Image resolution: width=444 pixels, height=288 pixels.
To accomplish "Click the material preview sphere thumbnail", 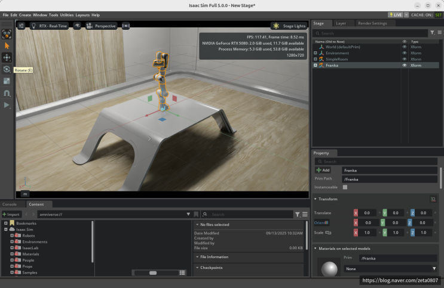I will click(x=329, y=268).
